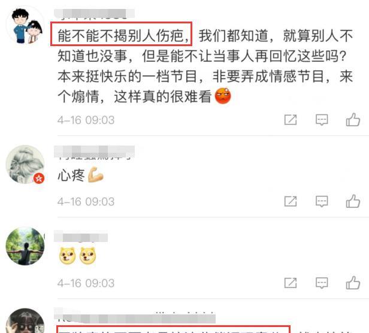
Task: Open sketch hair-bun avatar profile
Action: click(25, 164)
